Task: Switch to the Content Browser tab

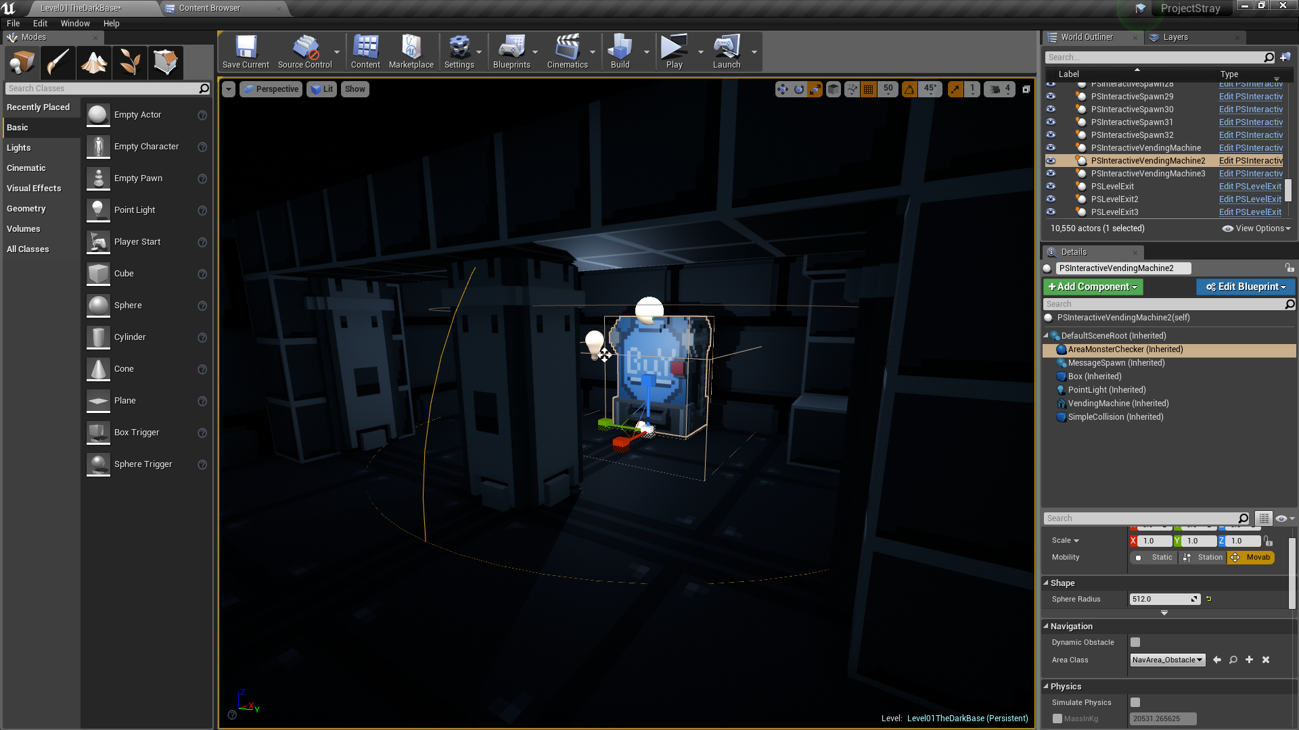Action: click(210, 8)
